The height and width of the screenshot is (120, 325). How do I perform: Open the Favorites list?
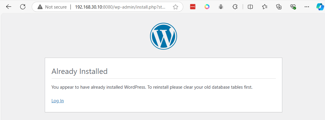tap(265, 7)
